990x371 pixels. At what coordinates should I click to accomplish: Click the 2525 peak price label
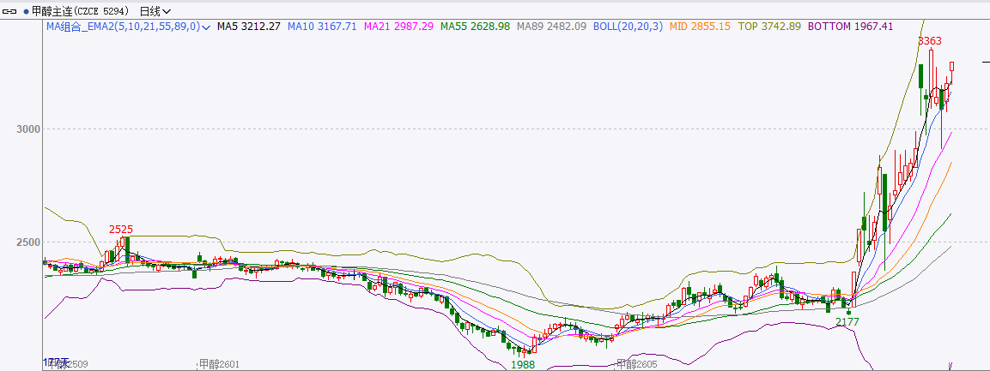coord(120,229)
